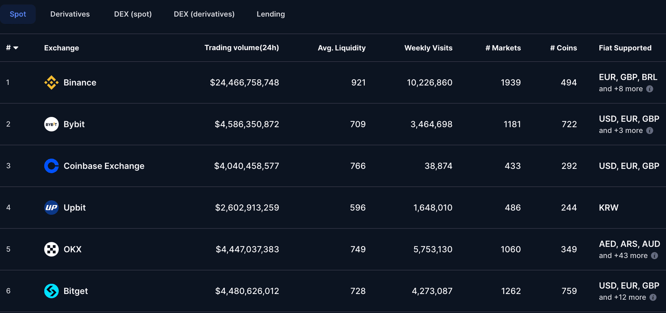
Task: Go to DEX (derivatives) tab
Action: (x=204, y=14)
